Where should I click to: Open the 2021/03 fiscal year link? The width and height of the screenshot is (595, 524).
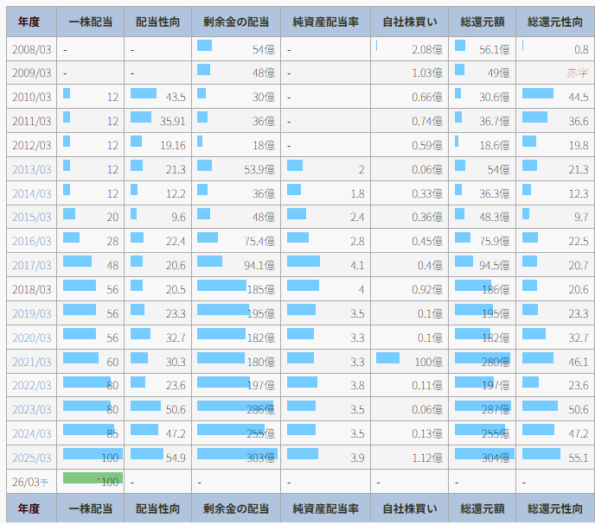tap(31, 363)
